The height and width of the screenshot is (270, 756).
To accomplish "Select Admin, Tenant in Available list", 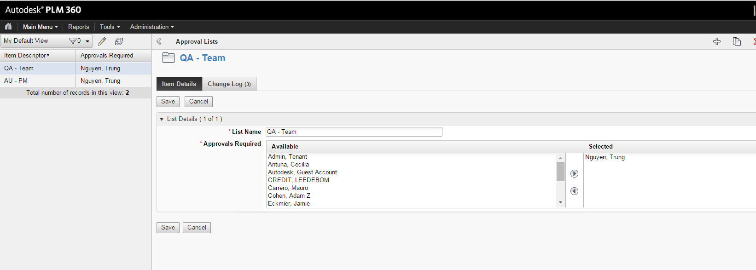I will pyautogui.click(x=287, y=156).
